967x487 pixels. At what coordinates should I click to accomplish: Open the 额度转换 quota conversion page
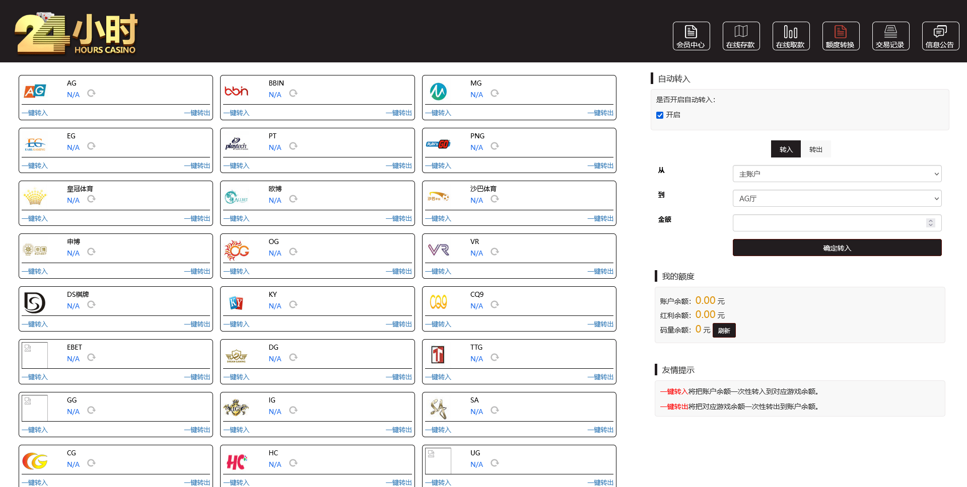(841, 36)
